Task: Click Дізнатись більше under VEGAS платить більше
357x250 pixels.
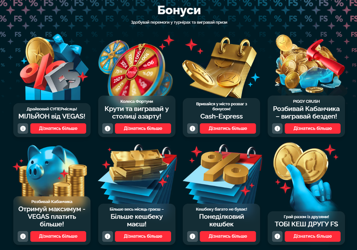Action: click(58, 236)
